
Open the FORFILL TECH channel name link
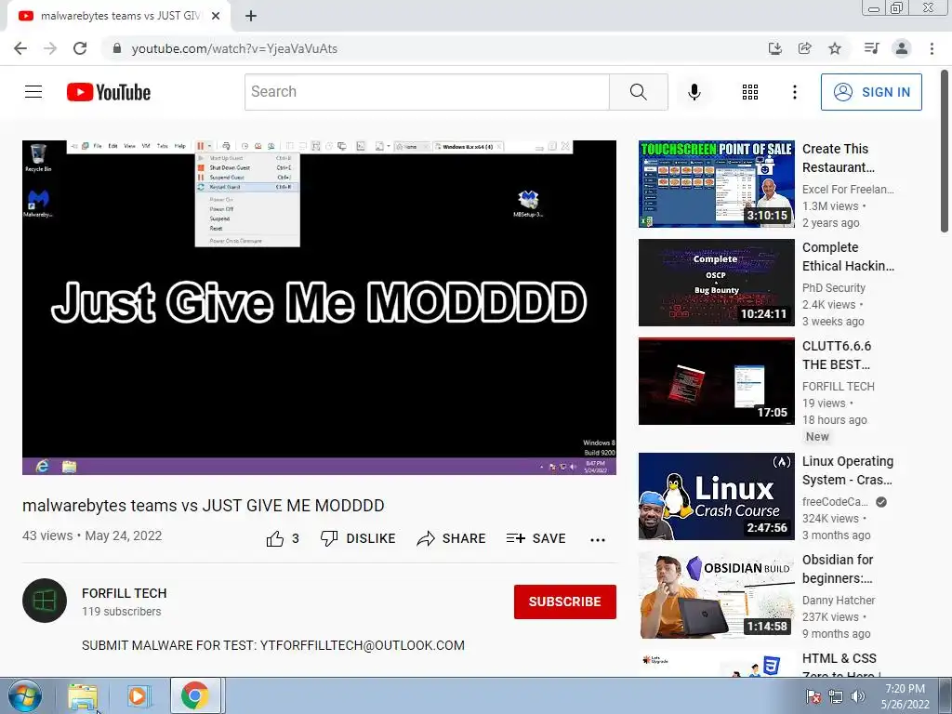click(124, 593)
